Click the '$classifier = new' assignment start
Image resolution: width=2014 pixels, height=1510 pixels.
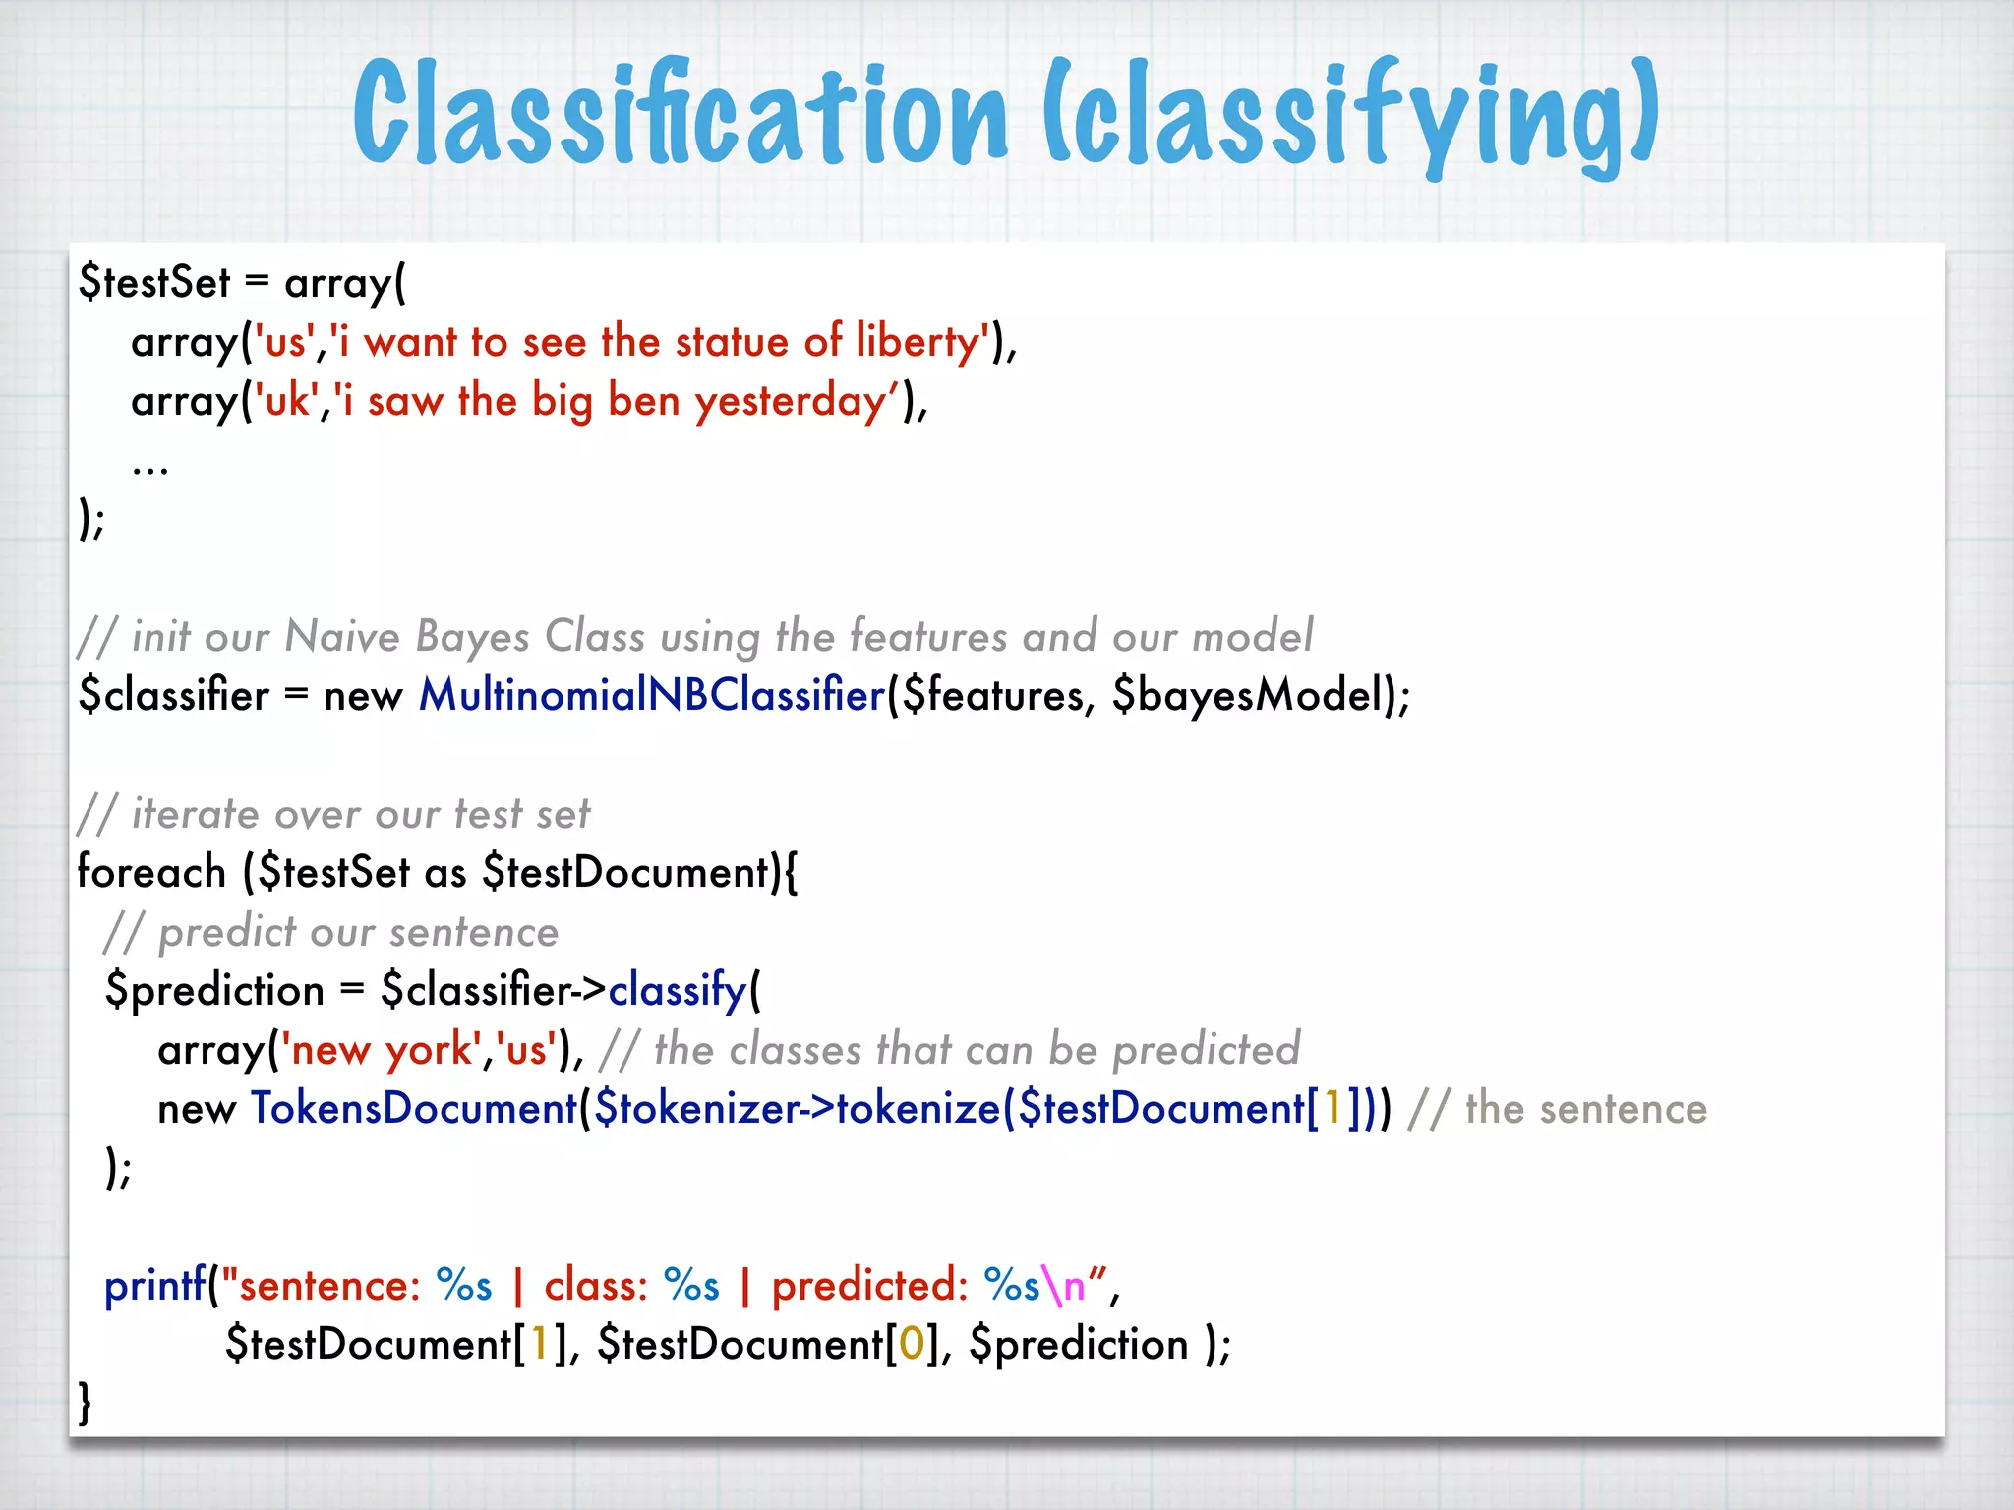[x=241, y=695]
